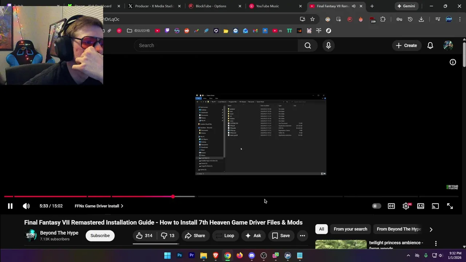The image size is (466, 262).
Task: Show hidden system tray icons
Action: click(408, 255)
